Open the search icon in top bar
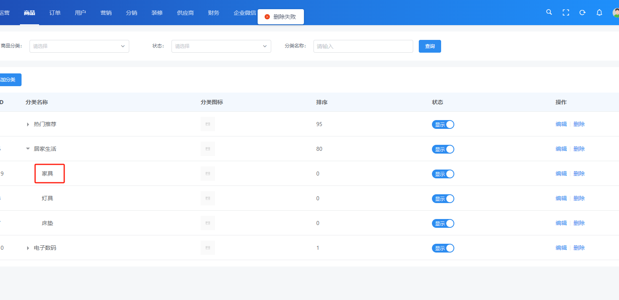The image size is (619, 300). pos(549,12)
